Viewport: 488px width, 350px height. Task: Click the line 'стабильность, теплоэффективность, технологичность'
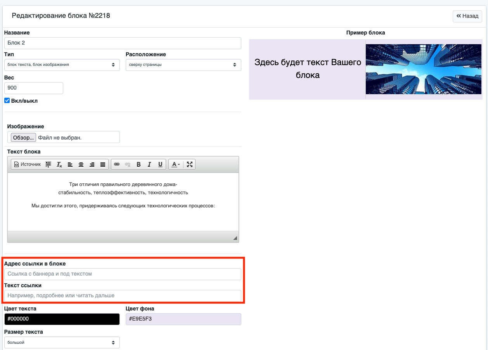[x=123, y=192]
